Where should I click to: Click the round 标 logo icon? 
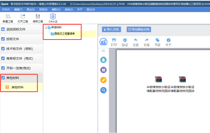103,42
